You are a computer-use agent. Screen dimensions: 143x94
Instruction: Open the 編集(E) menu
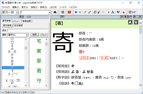[16, 7]
